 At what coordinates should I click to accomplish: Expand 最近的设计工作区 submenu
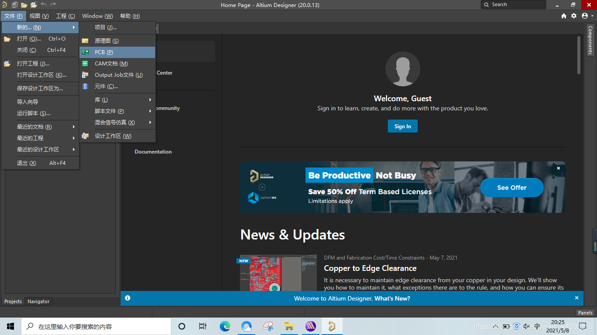tap(40, 150)
